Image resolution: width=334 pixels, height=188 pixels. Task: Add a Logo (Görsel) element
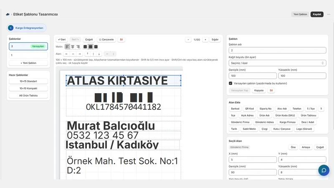click(x=304, y=129)
